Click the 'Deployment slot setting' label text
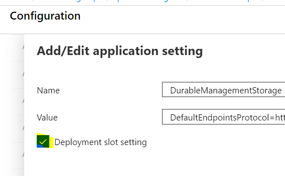The image size is (285, 176). pos(101,142)
